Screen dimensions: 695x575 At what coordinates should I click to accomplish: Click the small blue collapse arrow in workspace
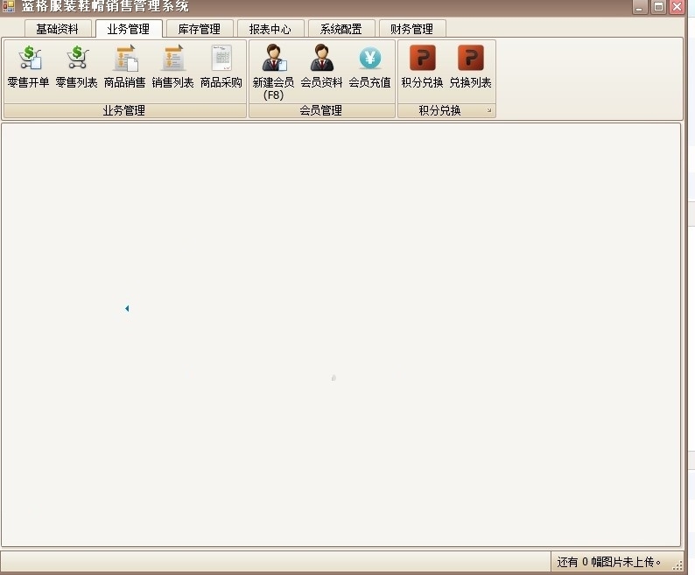point(127,308)
